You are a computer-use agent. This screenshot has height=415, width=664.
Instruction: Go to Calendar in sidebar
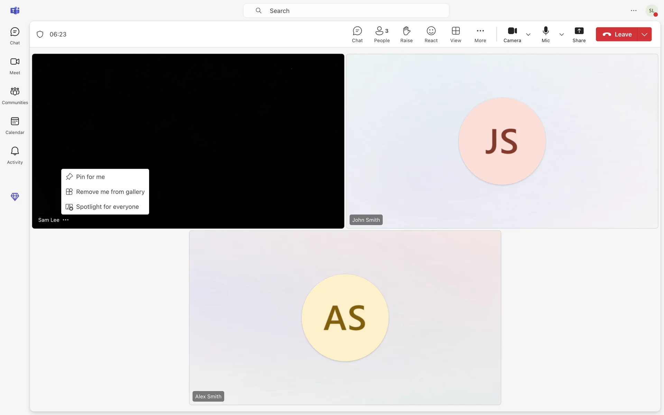15,125
